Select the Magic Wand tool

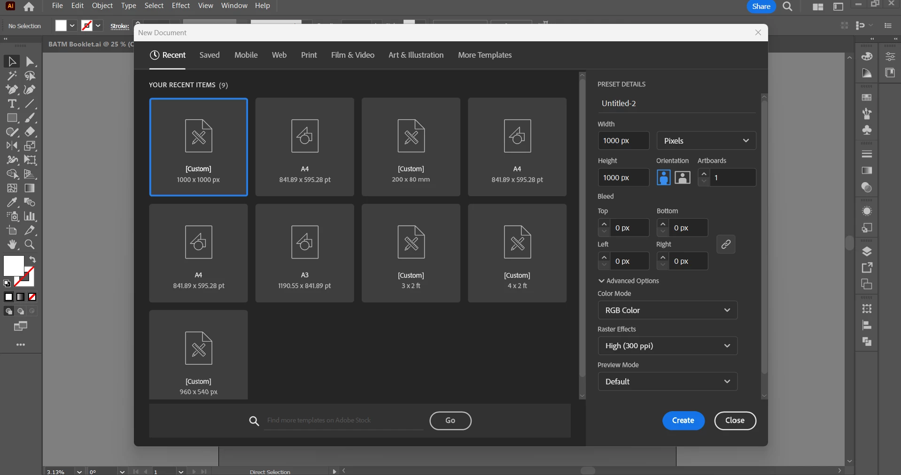pos(12,76)
